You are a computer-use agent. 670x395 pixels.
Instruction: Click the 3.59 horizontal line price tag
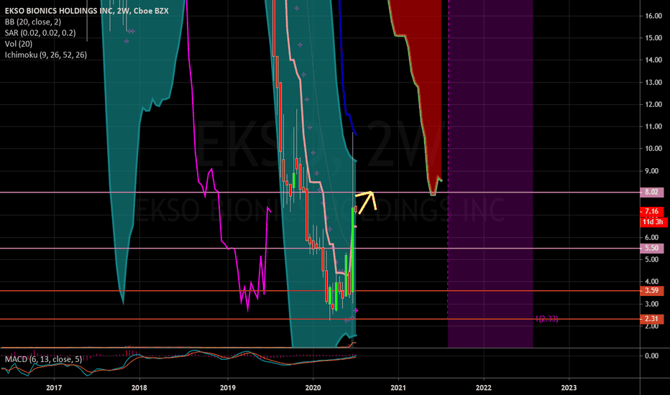tap(651, 290)
